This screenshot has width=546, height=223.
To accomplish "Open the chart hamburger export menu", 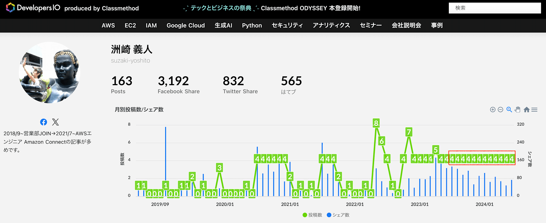I will point(535,110).
